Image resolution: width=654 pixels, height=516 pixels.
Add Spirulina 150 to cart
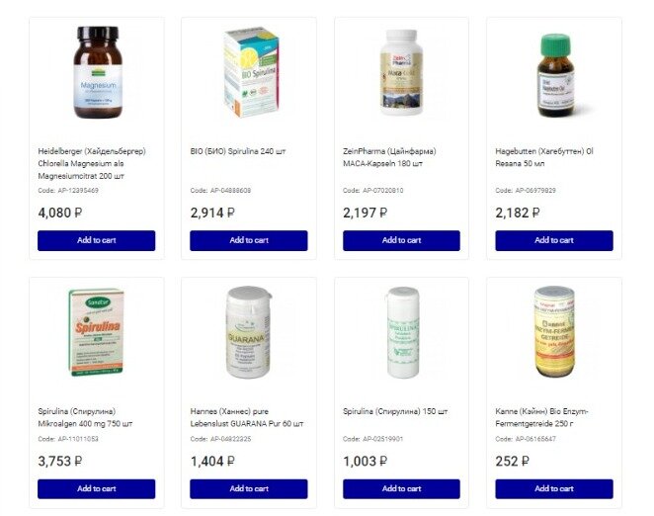click(x=401, y=489)
